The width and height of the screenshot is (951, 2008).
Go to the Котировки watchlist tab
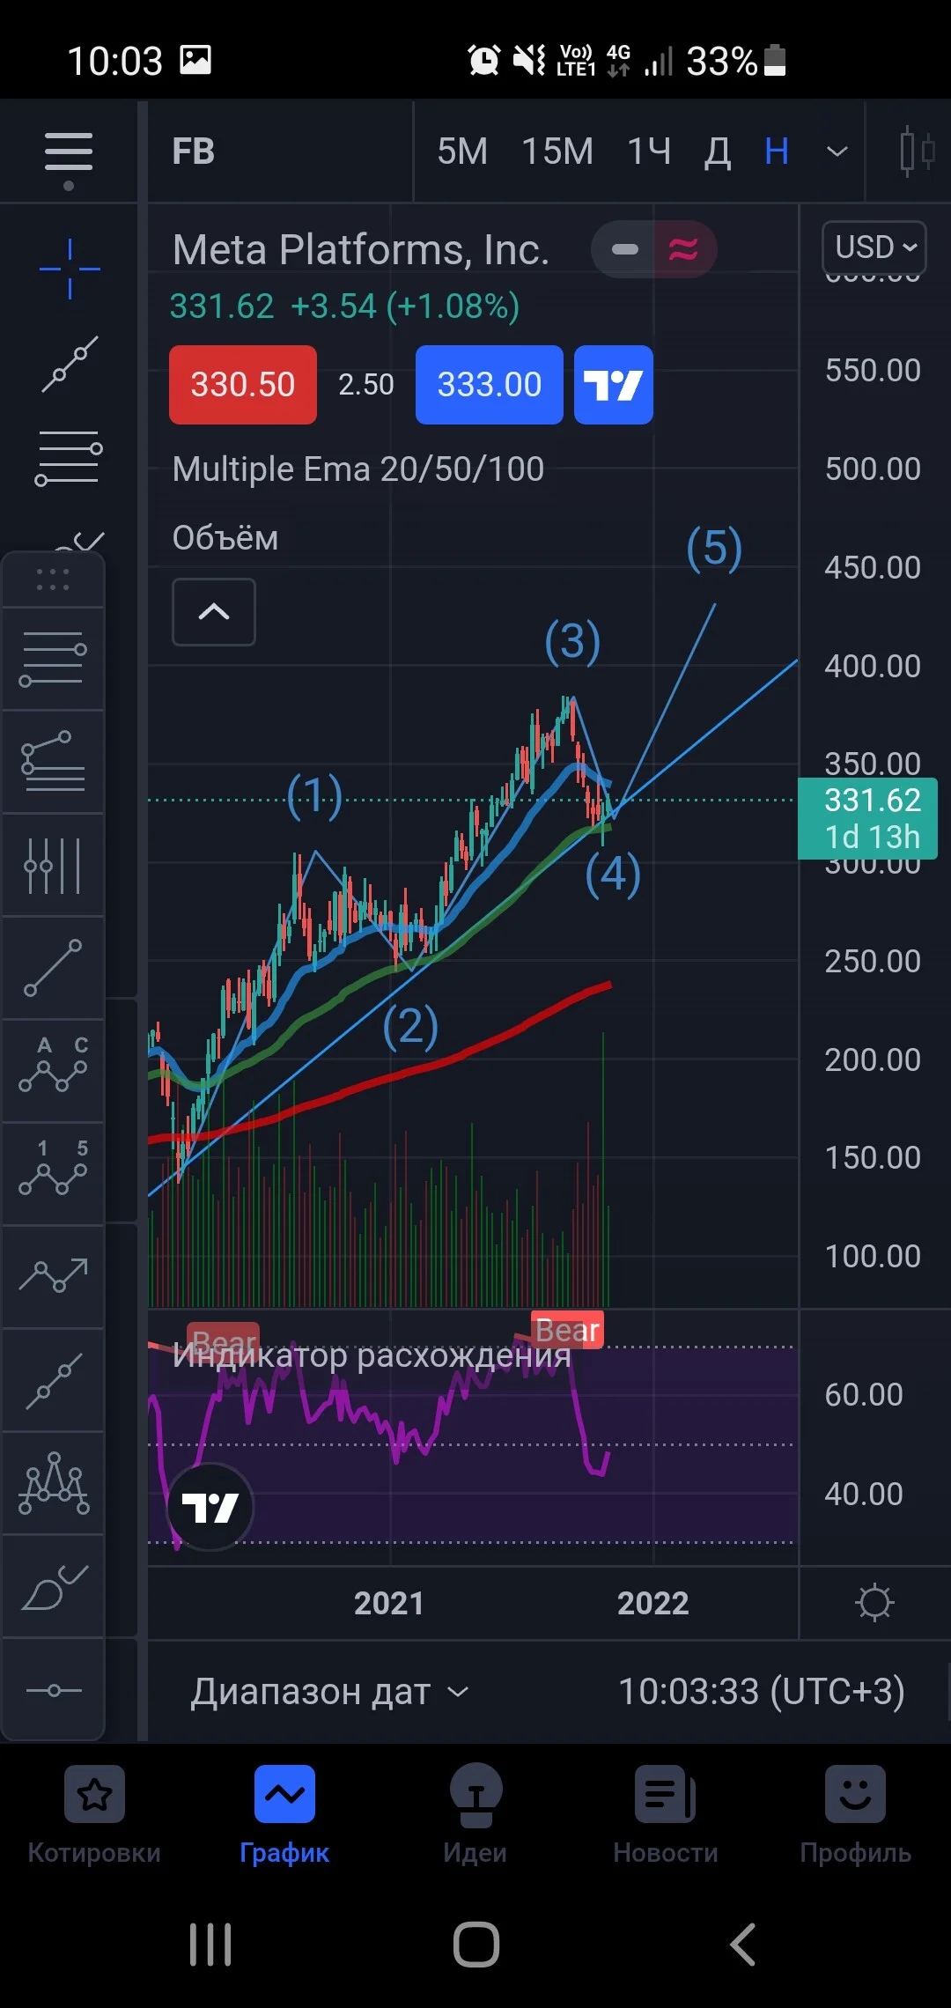(94, 1816)
